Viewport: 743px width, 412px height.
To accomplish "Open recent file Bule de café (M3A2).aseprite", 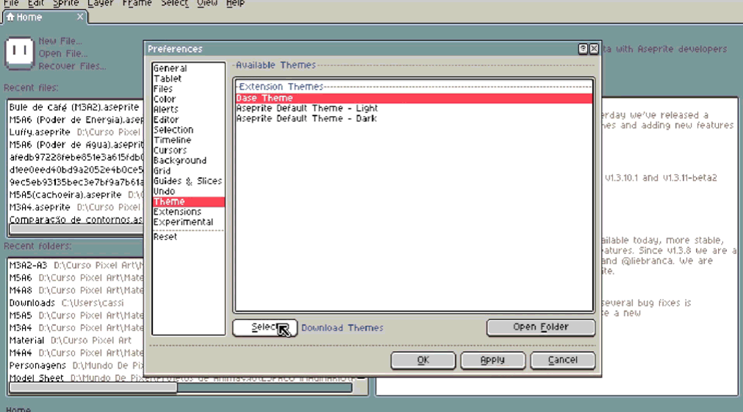I will (76, 107).
